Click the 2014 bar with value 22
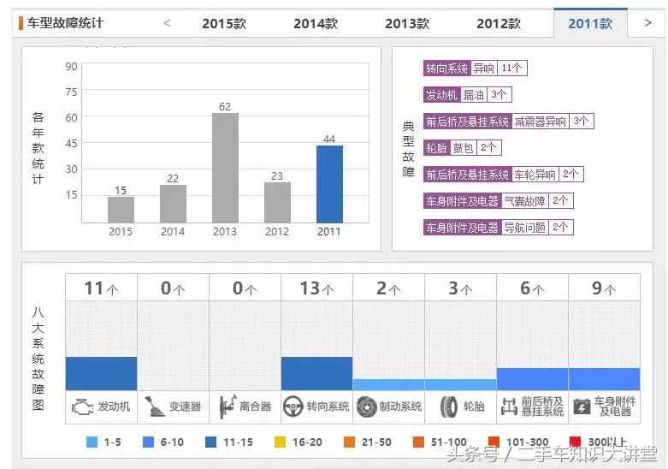Viewport: 668px width, 469px height. pos(173,204)
